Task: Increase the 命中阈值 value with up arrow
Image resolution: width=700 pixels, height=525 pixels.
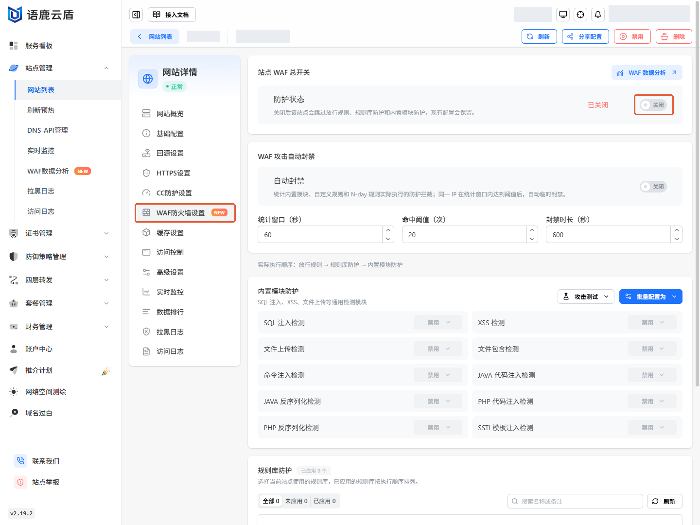Action: (x=532, y=230)
